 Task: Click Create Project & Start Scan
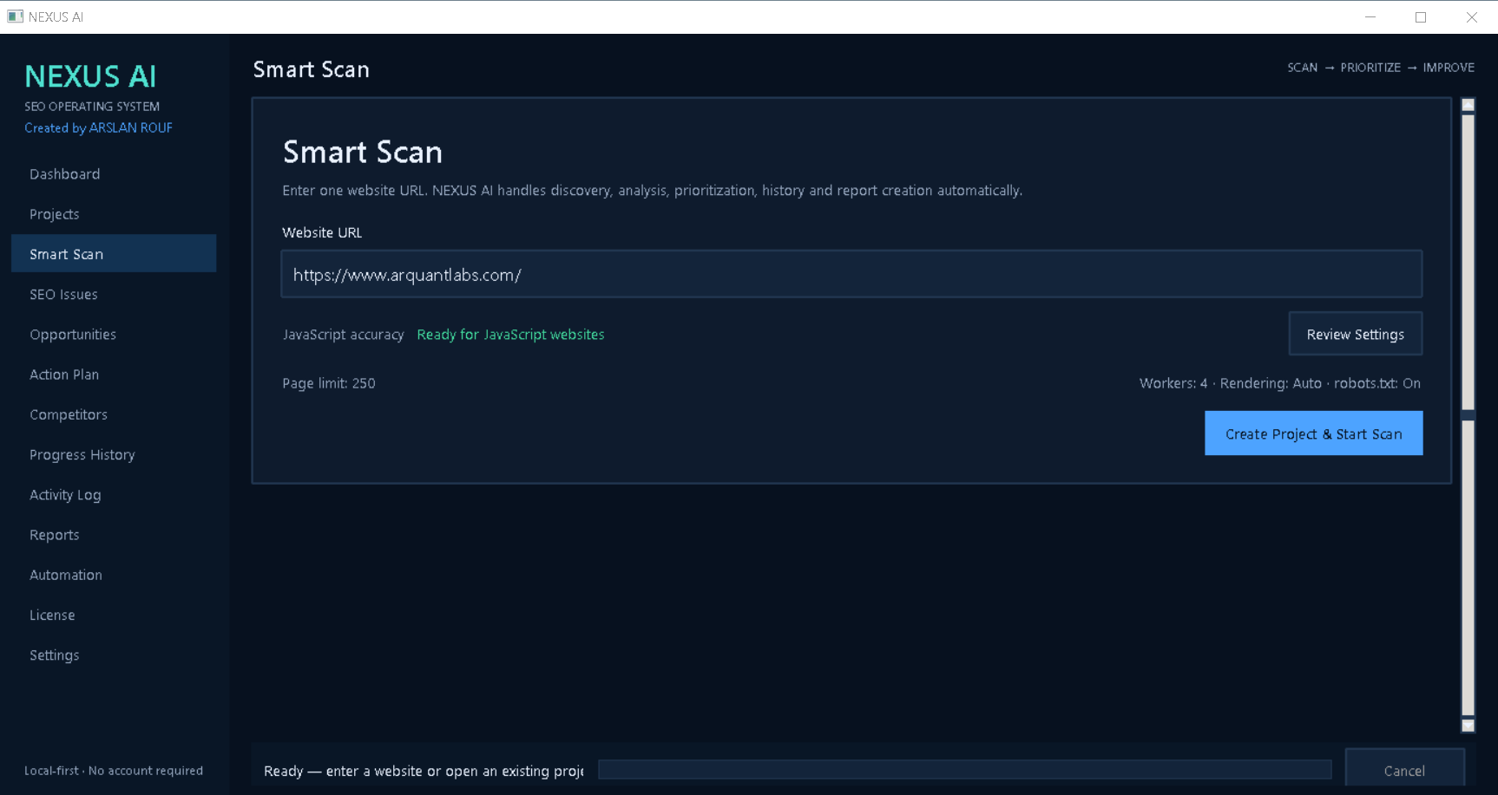1313,433
